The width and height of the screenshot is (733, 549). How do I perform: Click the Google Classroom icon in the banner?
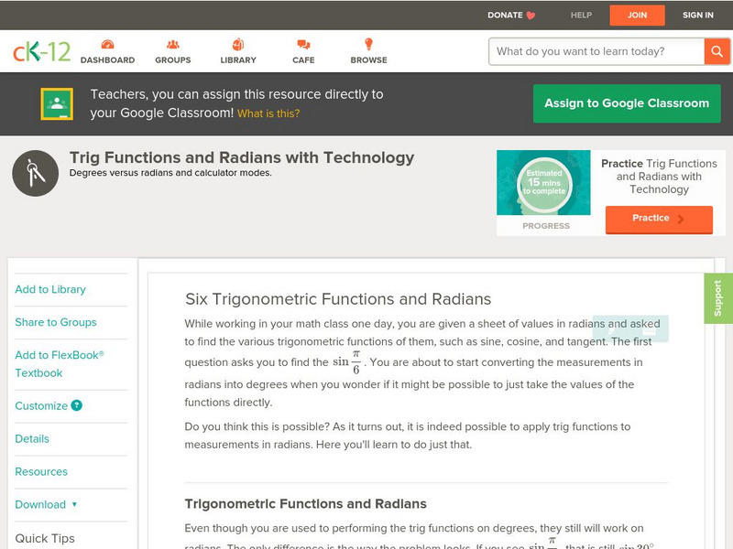[x=56, y=103]
